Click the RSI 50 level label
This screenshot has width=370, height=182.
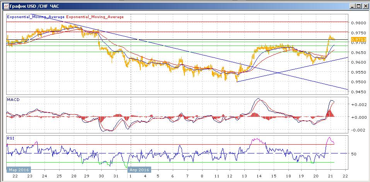pyautogui.click(x=353, y=154)
